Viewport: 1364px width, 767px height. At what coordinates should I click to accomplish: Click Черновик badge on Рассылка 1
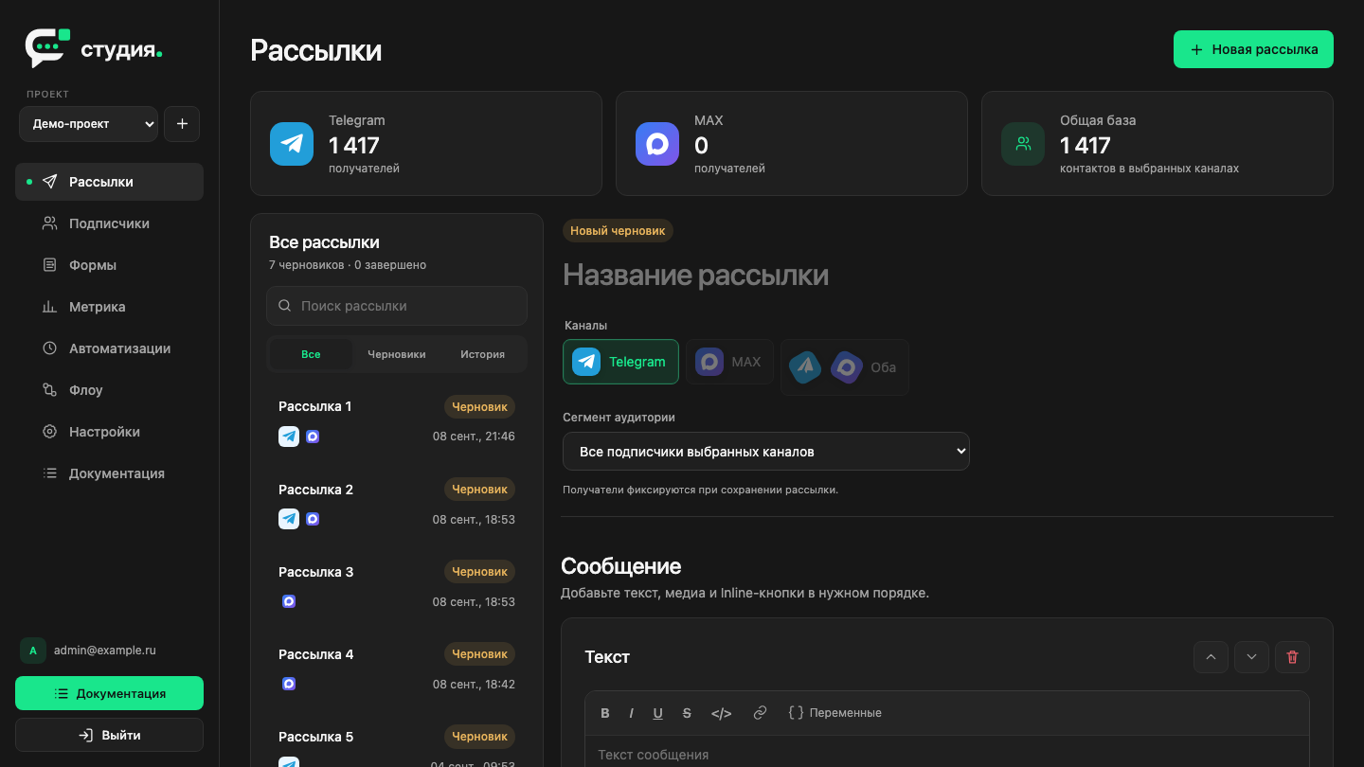[480, 407]
